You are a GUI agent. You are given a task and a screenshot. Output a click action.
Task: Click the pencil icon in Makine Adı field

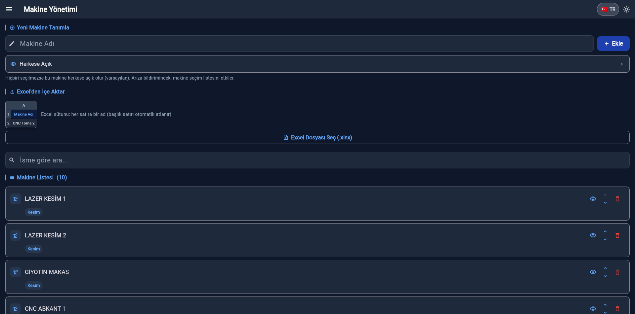(12, 44)
